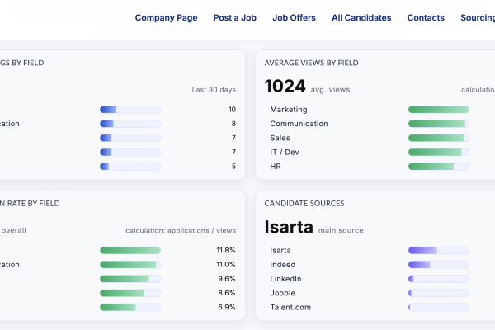Click the LinkedIn source label
495x330 pixels.
click(285, 279)
